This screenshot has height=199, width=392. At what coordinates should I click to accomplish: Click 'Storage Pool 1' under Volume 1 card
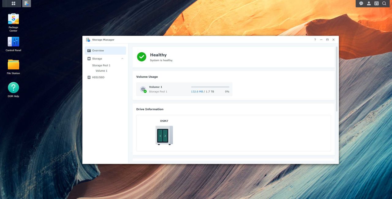point(158,92)
